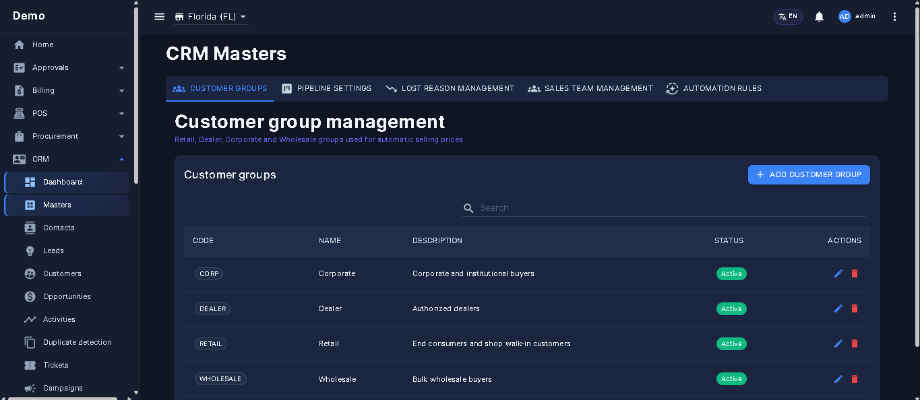
Task: Open Sales Team Management tab
Action: click(x=590, y=88)
